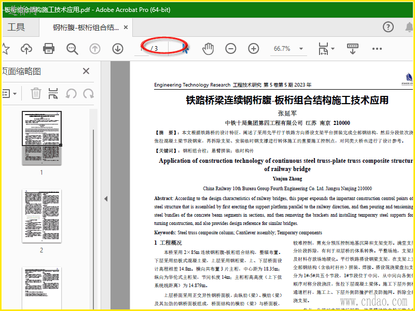Zoom out with minus icon
Viewport: 415px width, 311px height.
tap(231, 49)
